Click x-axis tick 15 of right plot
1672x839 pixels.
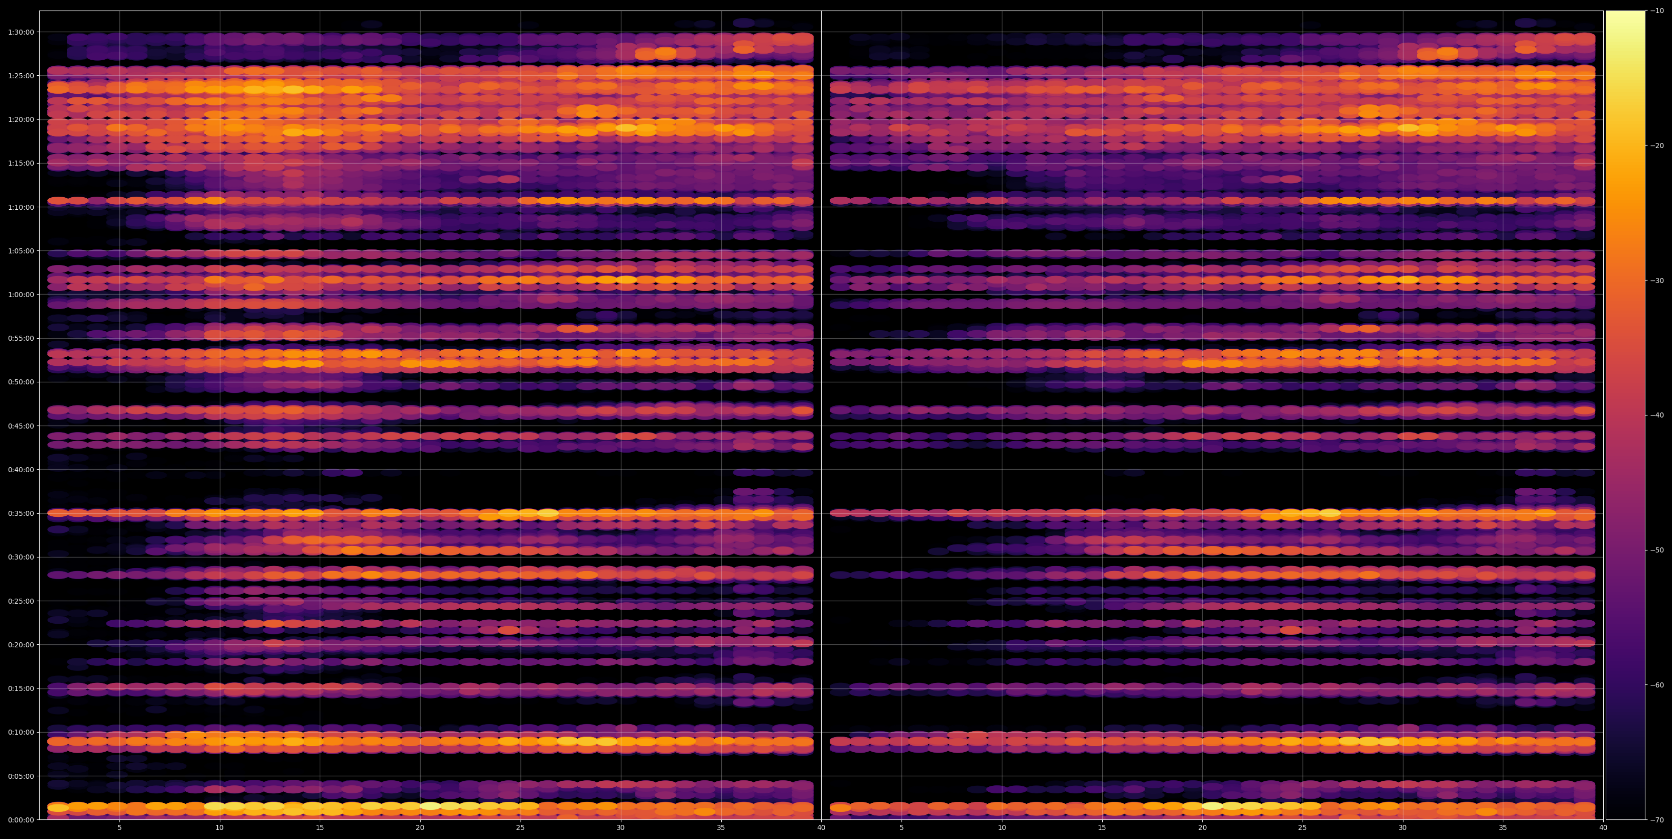tap(1102, 828)
